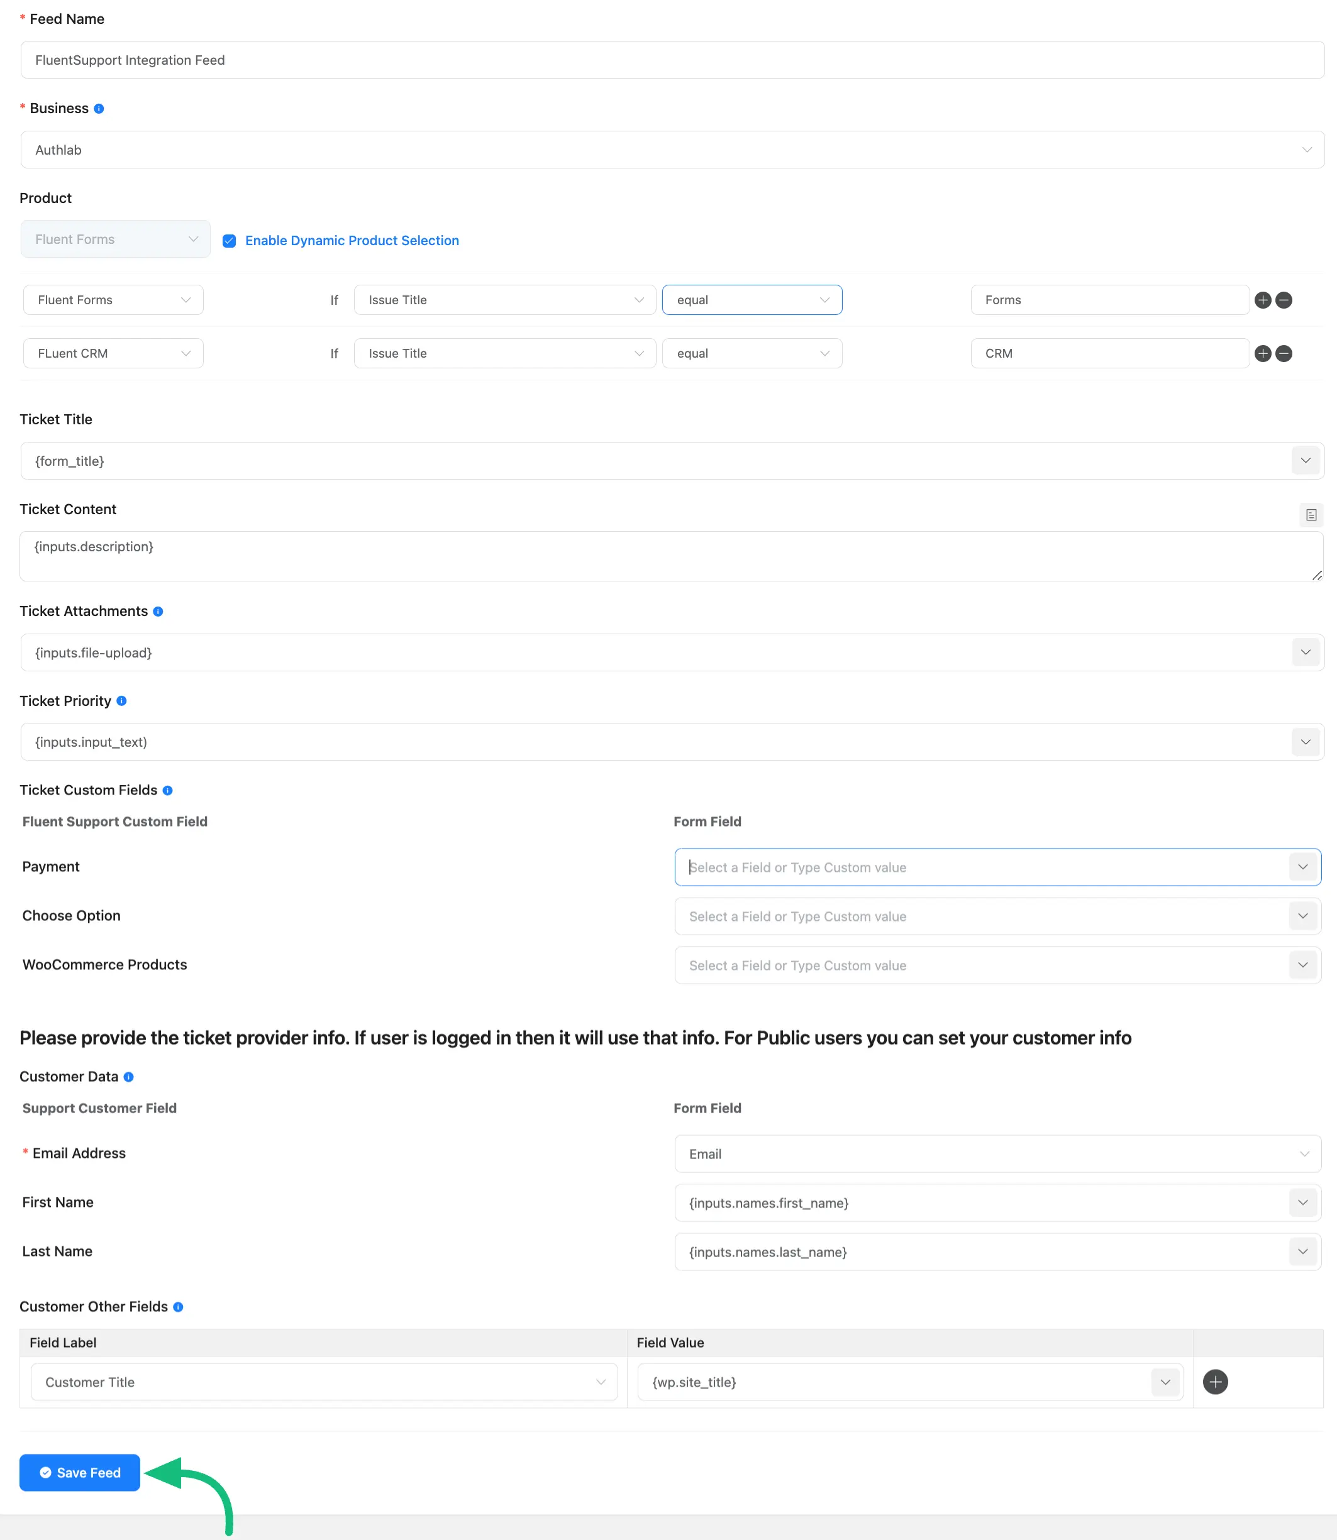The width and height of the screenshot is (1337, 1540).
Task: Add condition after Fluent Forms row
Action: (x=1262, y=300)
